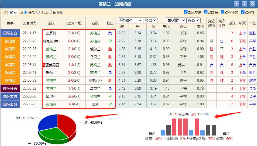
Task: Click the 国际友谊 tag for 22-11-17 match
Action: [x=10, y=33]
